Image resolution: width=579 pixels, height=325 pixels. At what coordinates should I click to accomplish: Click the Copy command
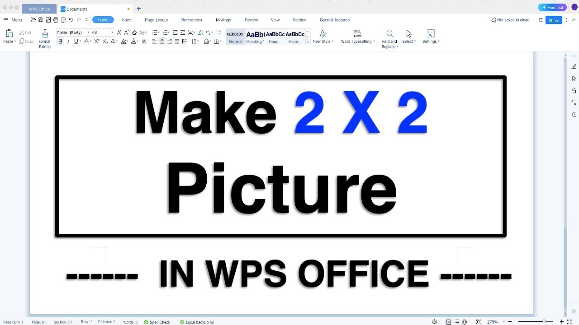click(27, 41)
